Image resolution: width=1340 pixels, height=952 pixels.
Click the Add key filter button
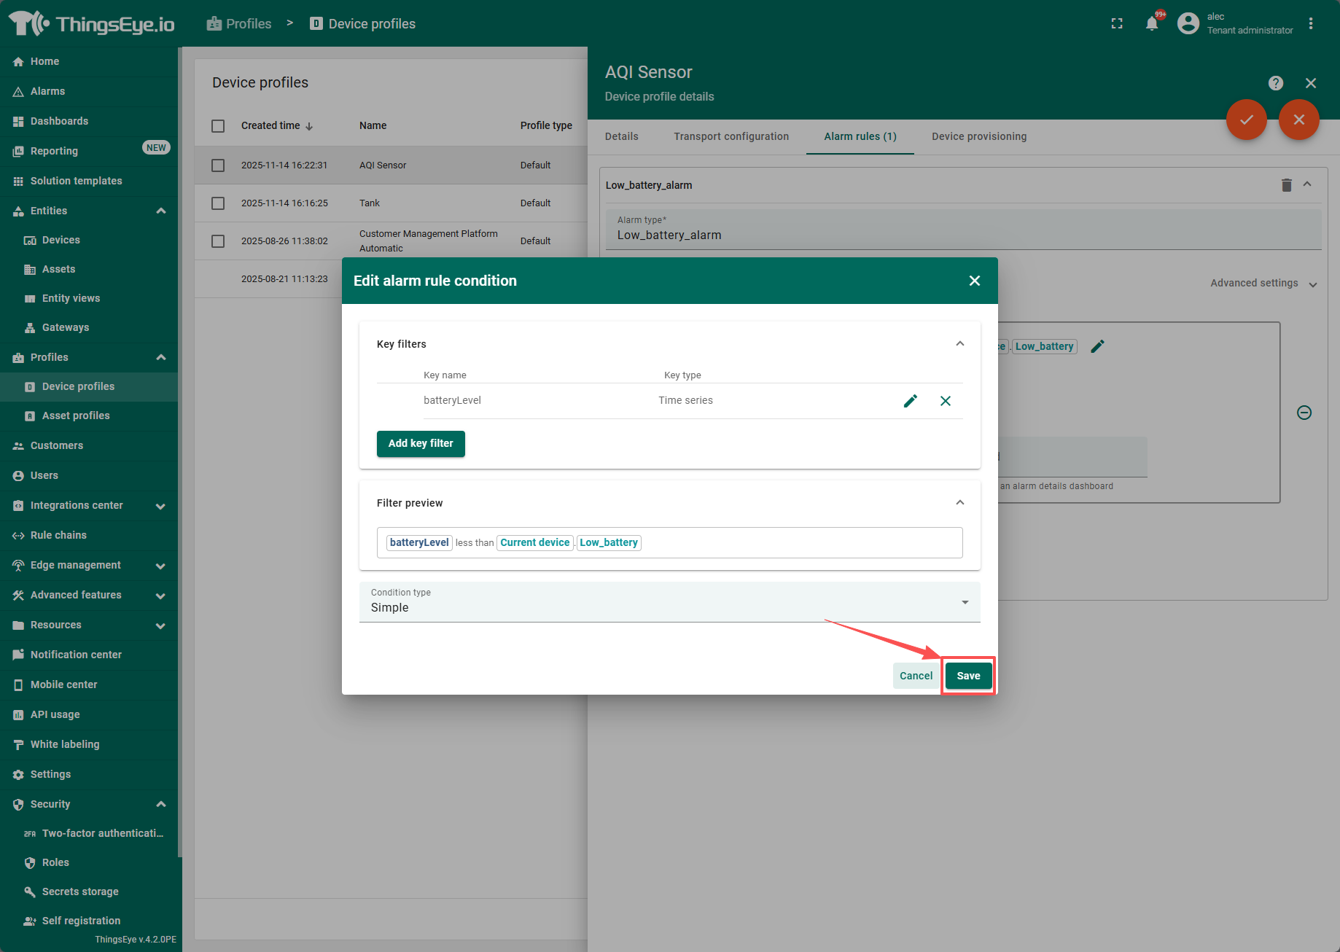coord(421,444)
